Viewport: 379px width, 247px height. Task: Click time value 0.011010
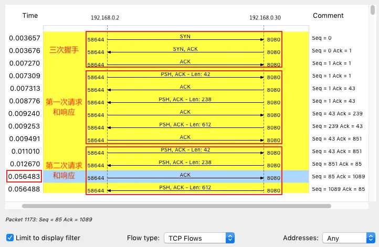tap(25, 152)
